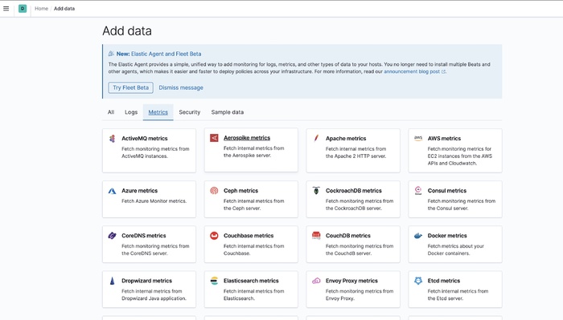Click the external link icon after blog post
The width and height of the screenshot is (563, 320).
(443, 71)
